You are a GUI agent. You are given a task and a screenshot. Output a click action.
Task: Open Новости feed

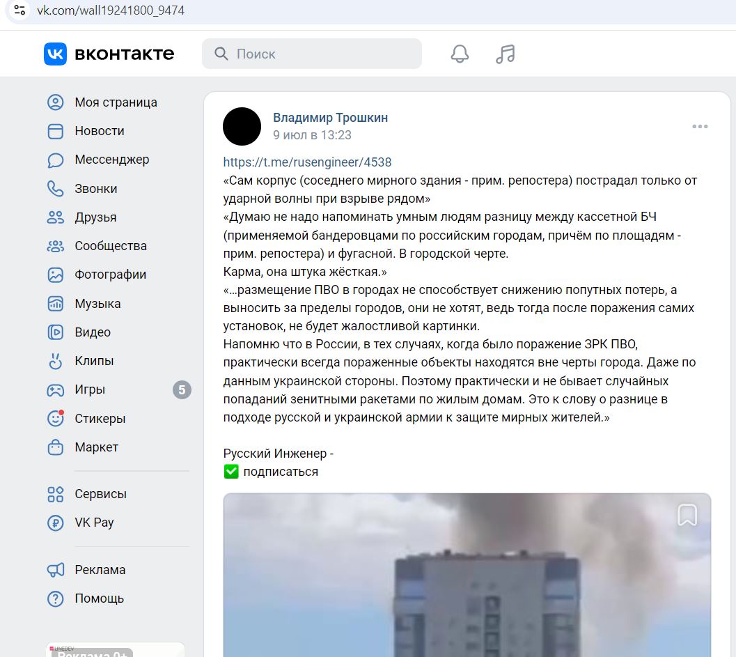100,131
